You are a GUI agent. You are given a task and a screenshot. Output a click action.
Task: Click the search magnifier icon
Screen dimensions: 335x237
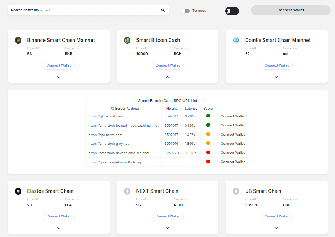tap(163, 10)
